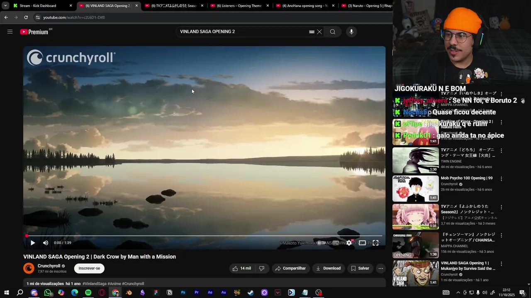Subscribe with Inscrever-se button
This screenshot has width=531, height=298.
[89, 269]
